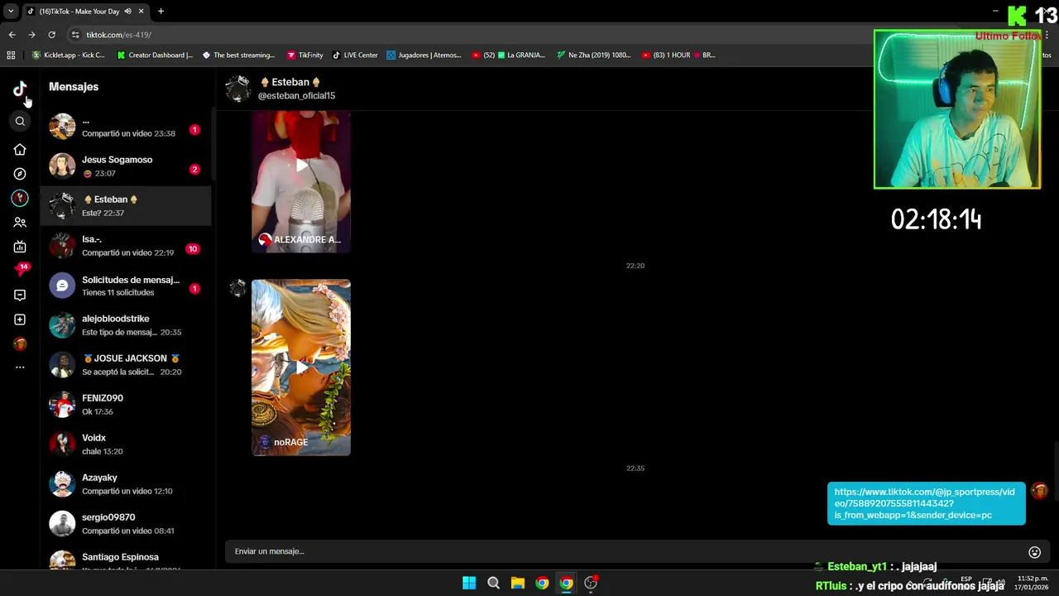Open FENIZ090 conversation

pos(126,405)
